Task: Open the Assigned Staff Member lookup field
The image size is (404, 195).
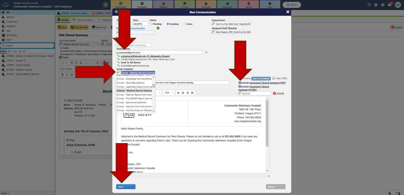Action: [x=231, y=32]
